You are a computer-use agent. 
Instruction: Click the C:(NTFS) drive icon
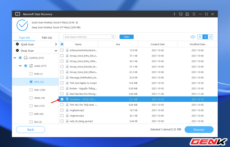pyautogui.click(x=26, y=58)
